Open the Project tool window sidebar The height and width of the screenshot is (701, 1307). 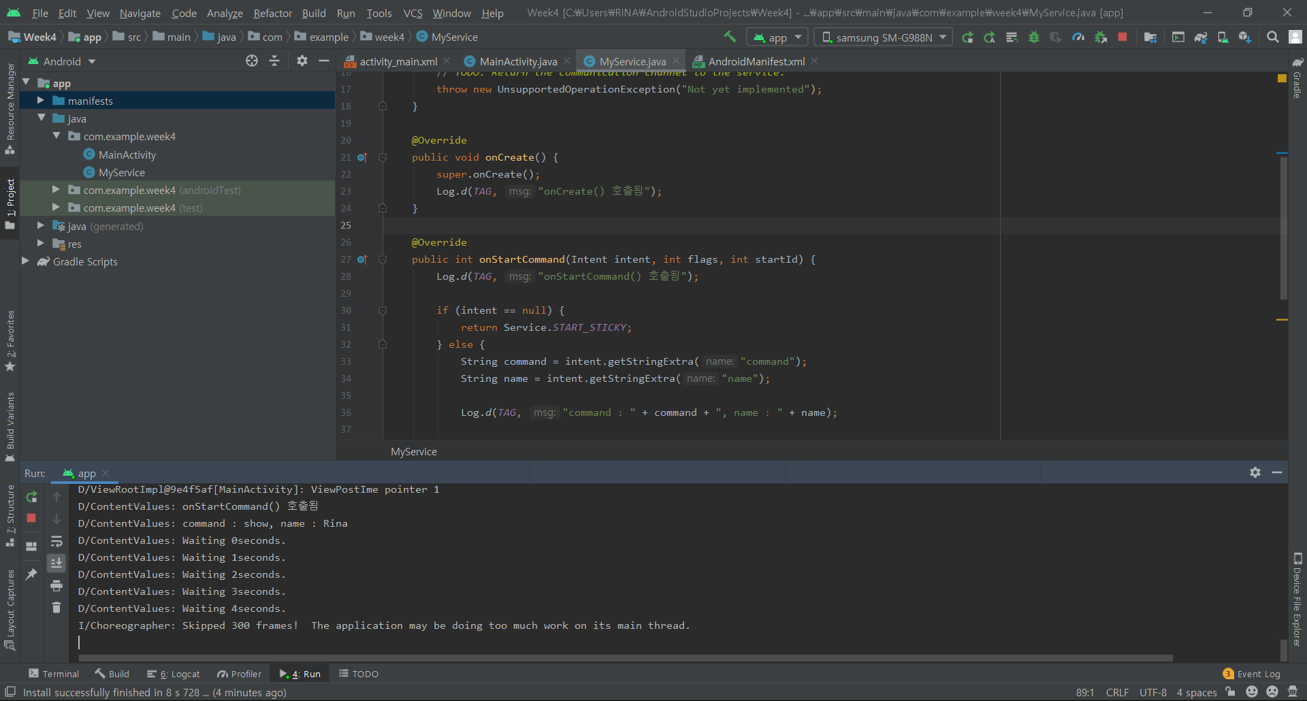click(10, 204)
